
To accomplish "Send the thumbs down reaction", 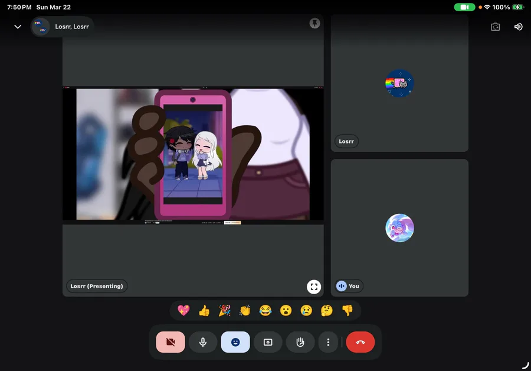I will pos(347,310).
